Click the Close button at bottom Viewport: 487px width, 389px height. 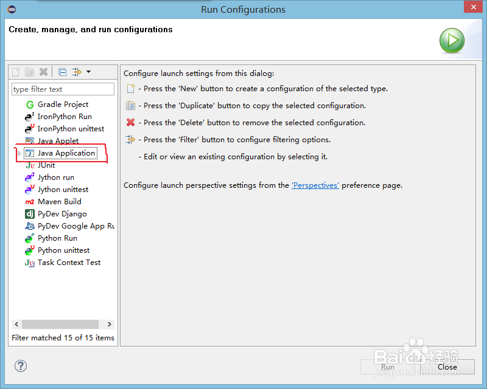[447, 367]
